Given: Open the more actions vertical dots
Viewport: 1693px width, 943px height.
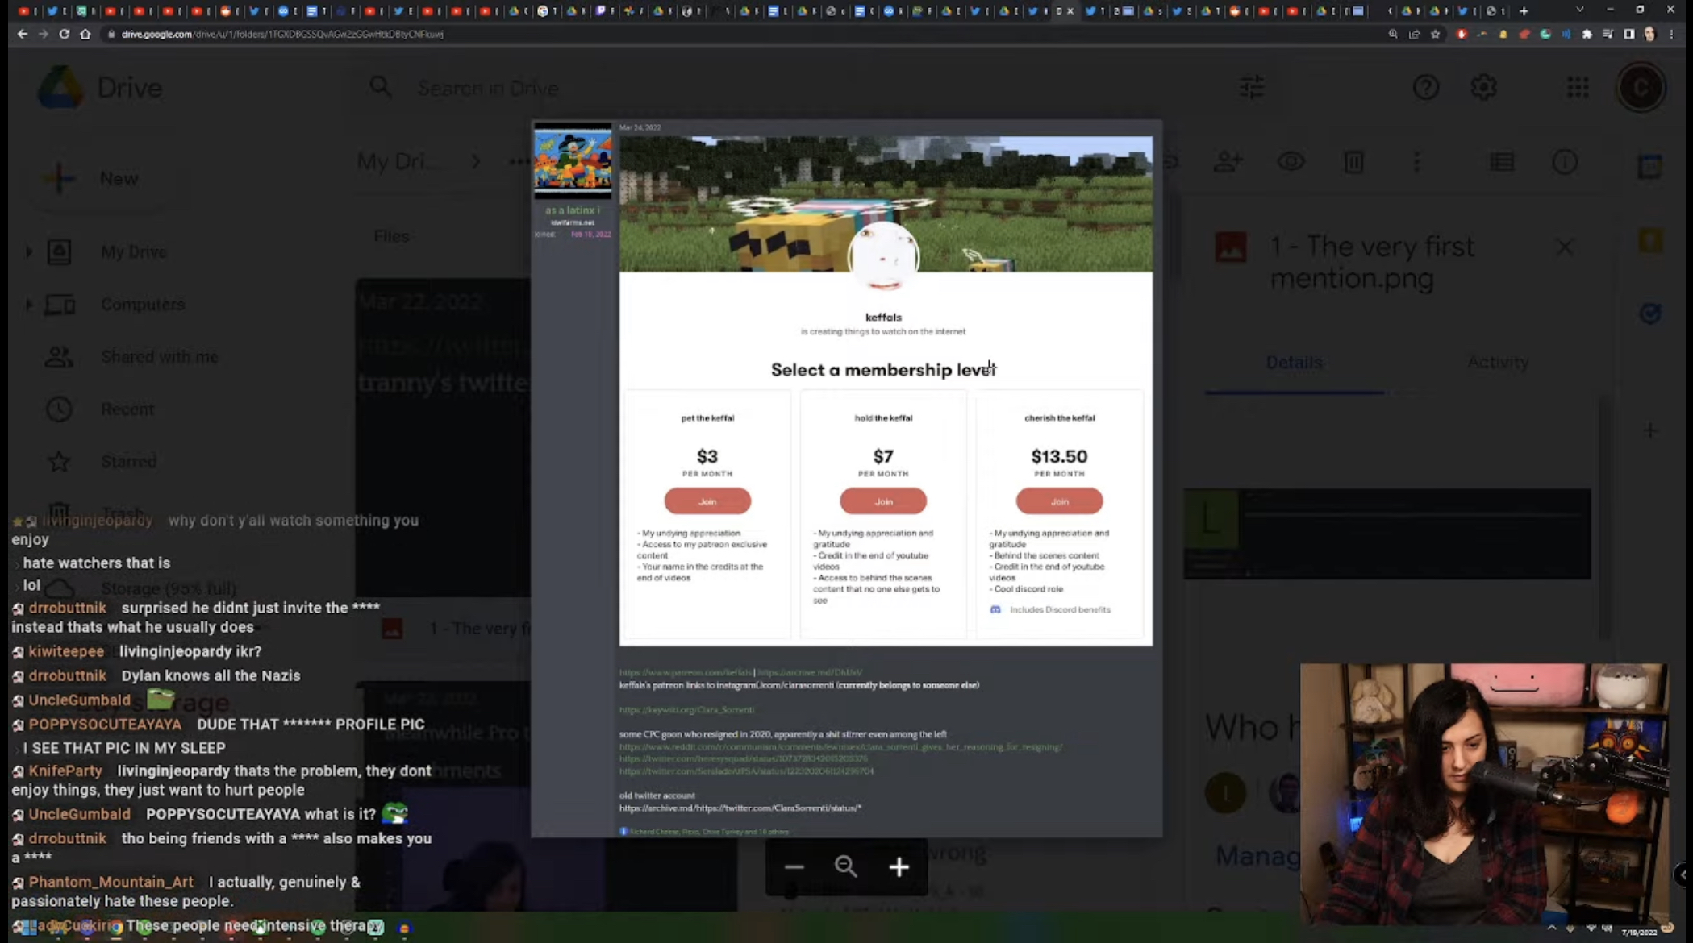Looking at the screenshot, I should (1417, 162).
